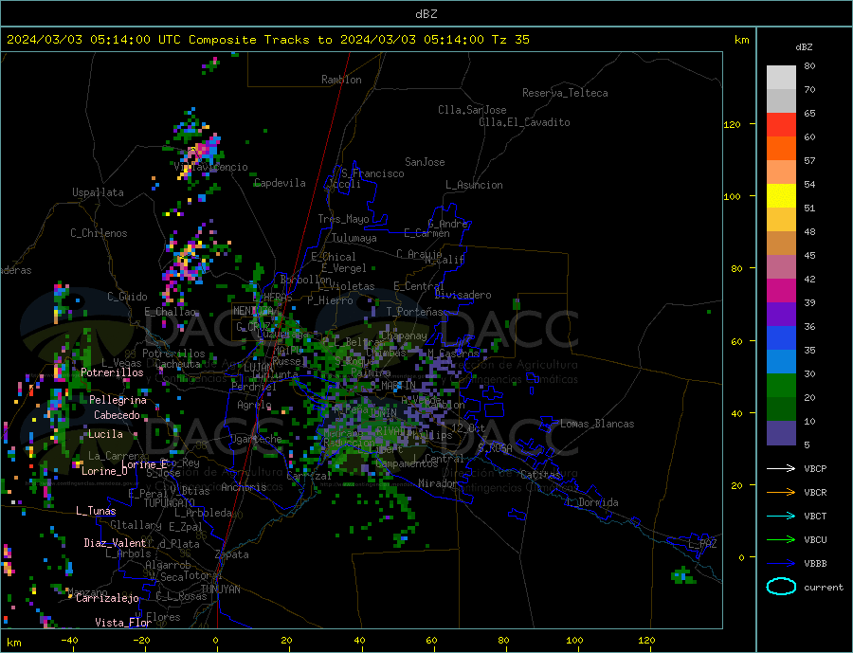Click the Lomas_Blancas label
This screenshot has width=853, height=653.
pyautogui.click(x=597, y=424)
